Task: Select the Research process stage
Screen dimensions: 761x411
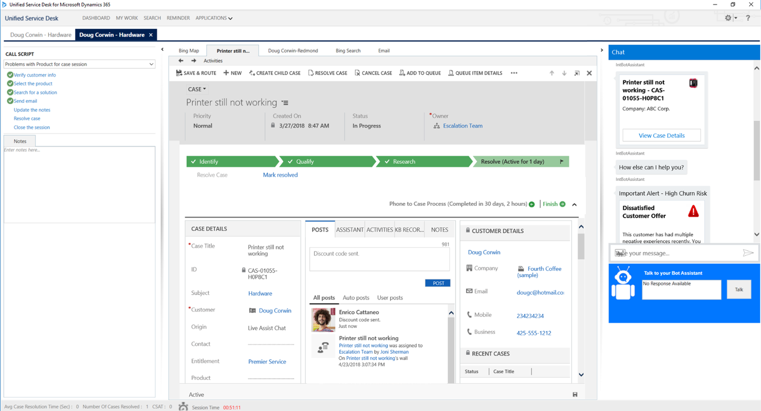Action: click(424, 162)
